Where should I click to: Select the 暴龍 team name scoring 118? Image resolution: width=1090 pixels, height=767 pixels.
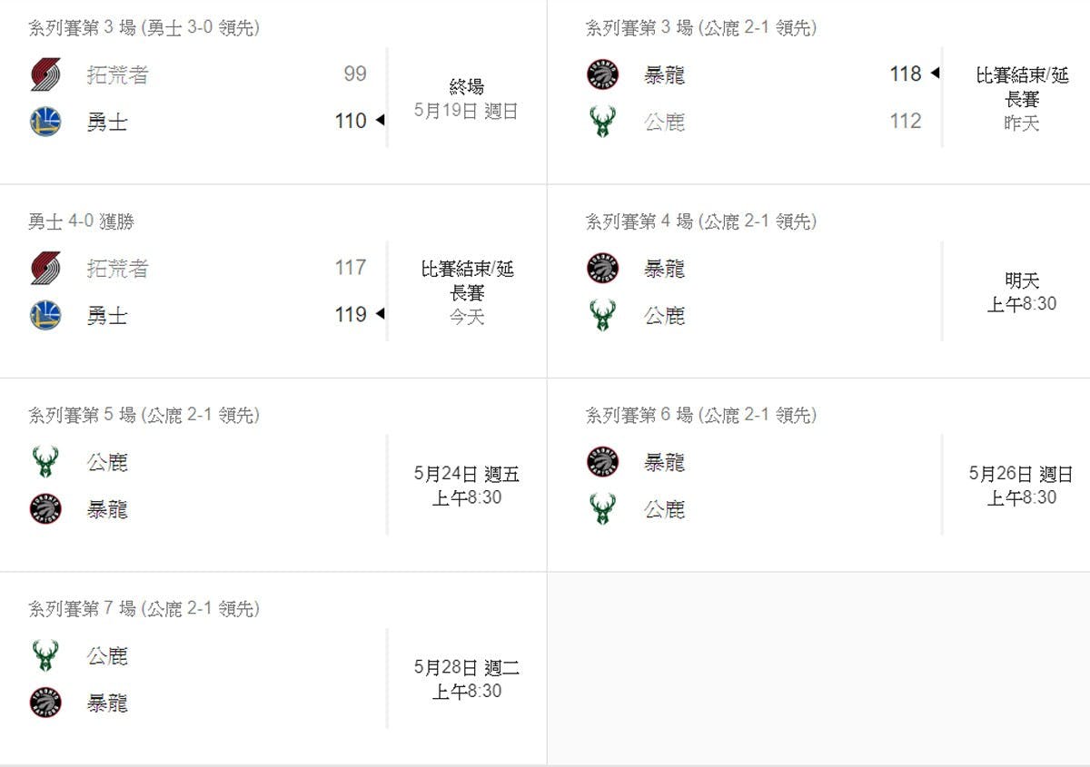click(665, 75)
